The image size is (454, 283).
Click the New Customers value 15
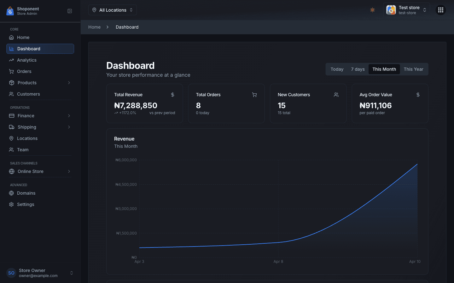282,105
